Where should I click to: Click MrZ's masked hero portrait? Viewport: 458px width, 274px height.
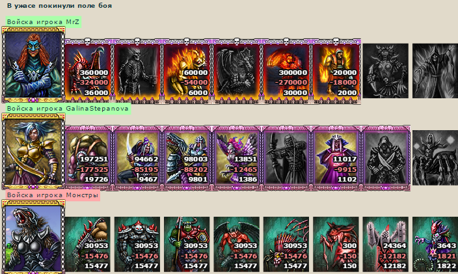click(33, 64)
